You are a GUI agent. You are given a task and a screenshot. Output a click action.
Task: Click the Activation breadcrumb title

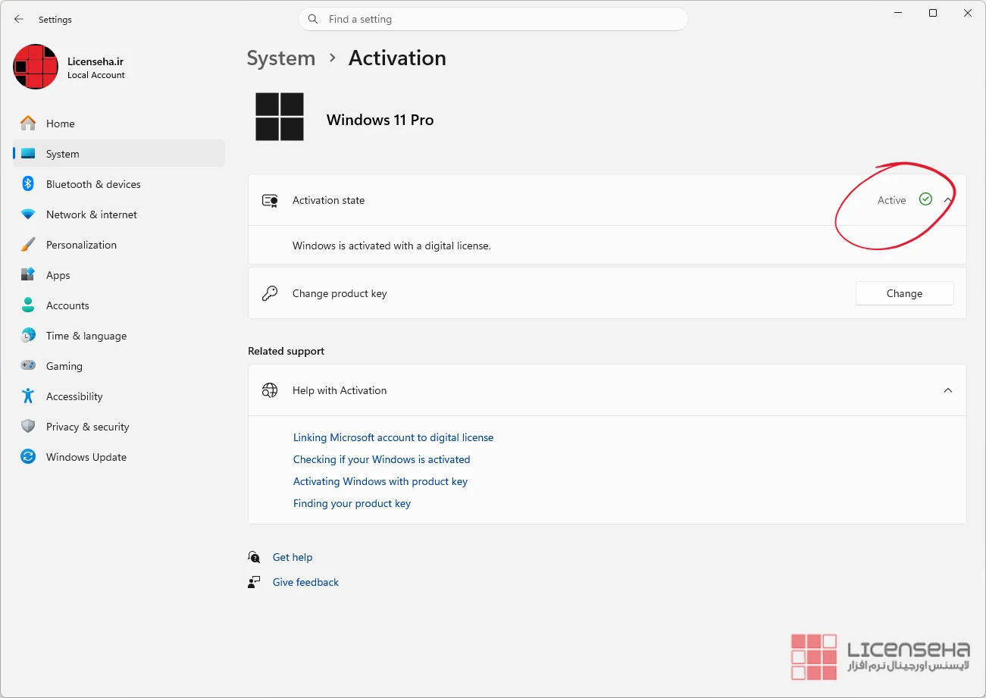(397, 58)
